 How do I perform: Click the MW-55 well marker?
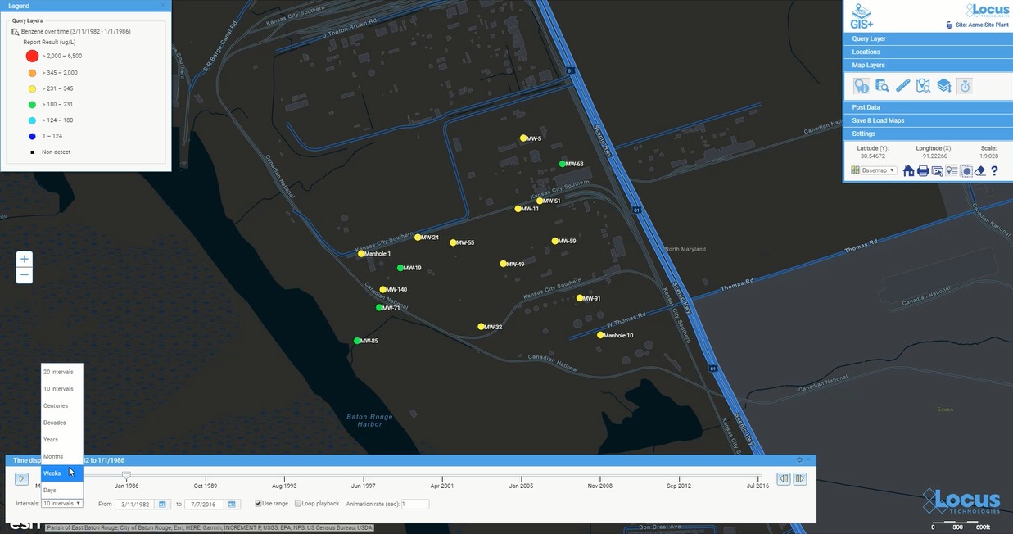[453, 242]
